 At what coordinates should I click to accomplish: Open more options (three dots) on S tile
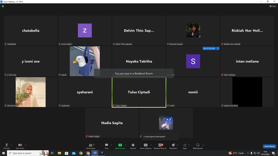pos(218,49)
